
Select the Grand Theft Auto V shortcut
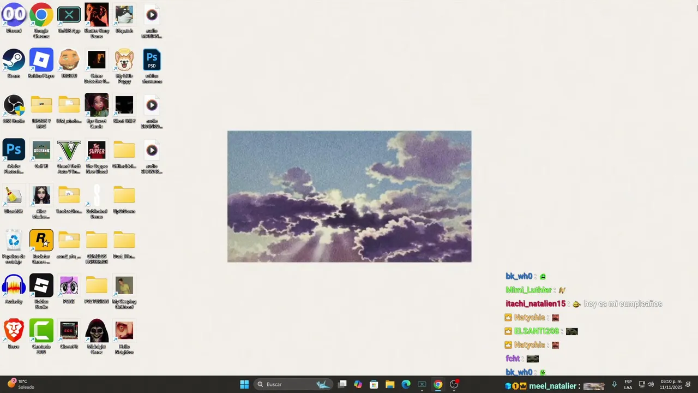[x=69, y=157]
